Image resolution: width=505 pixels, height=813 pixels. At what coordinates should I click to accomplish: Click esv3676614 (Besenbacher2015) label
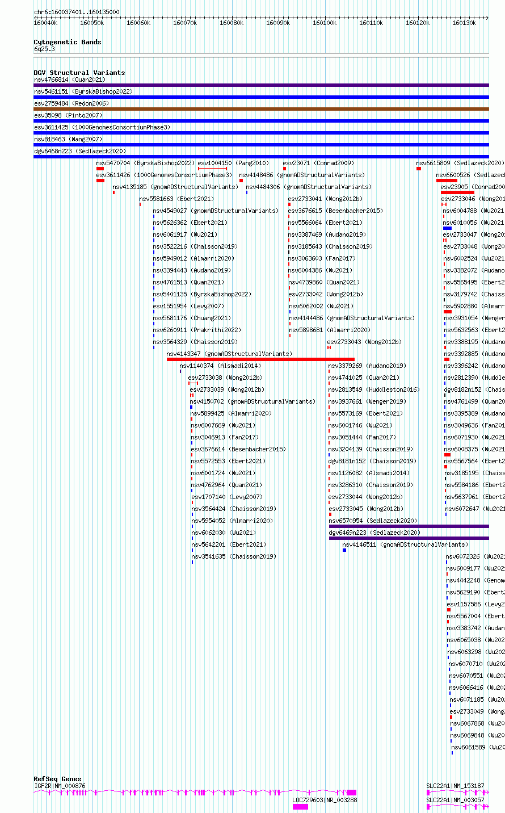coord(238,449)
